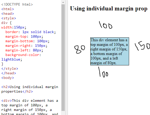
Task: Click the light blue div box in preview
Action: tap(110, 51)
